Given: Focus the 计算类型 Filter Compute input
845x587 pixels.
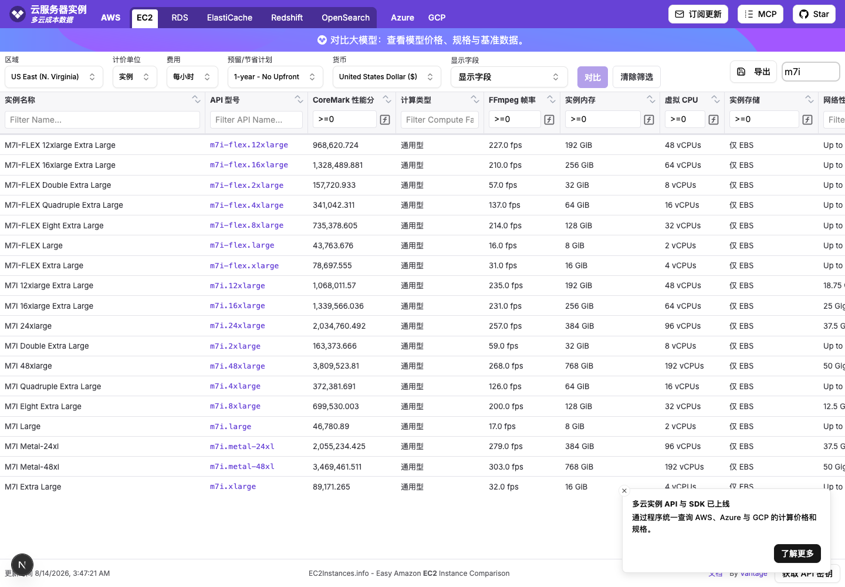Looking at the screenshot, I should (440, 120).
